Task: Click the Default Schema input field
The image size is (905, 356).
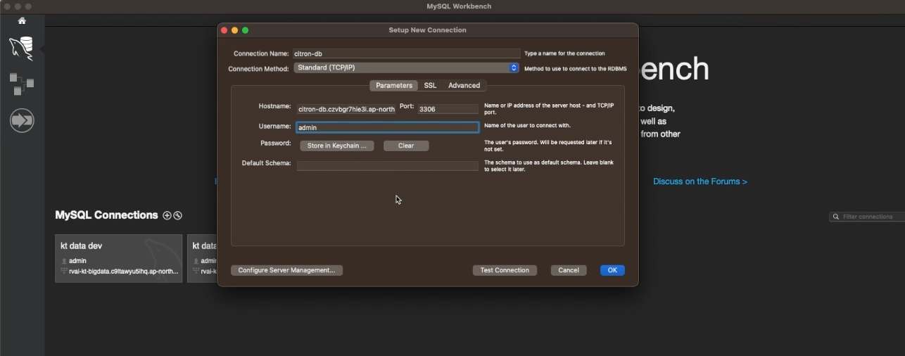Action: pos(387,166)
